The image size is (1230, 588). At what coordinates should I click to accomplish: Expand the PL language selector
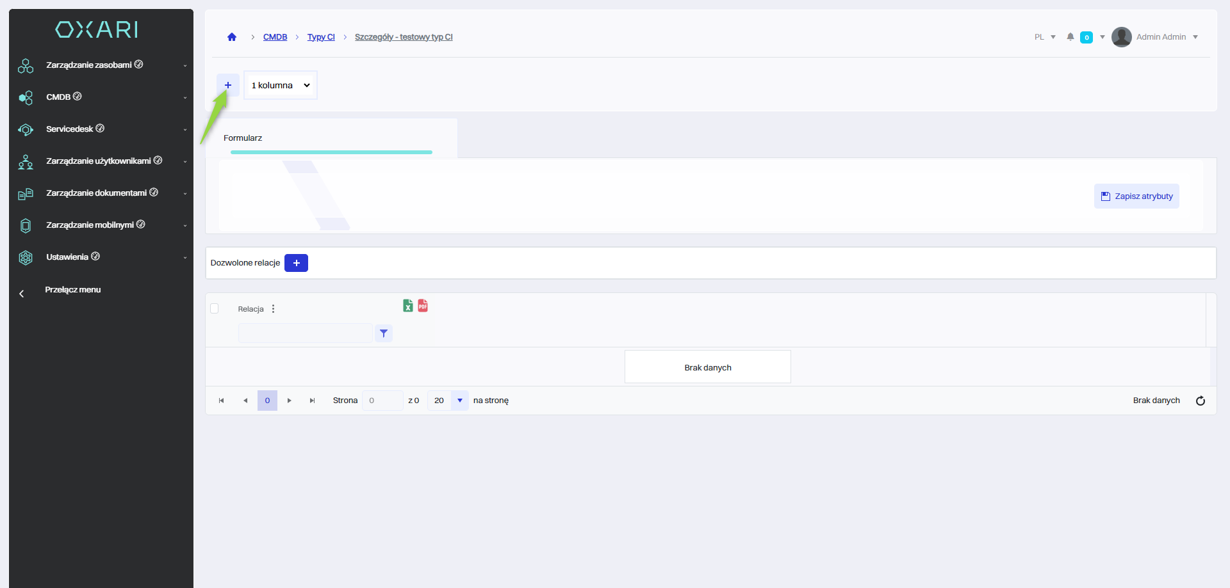(1045, 37)
